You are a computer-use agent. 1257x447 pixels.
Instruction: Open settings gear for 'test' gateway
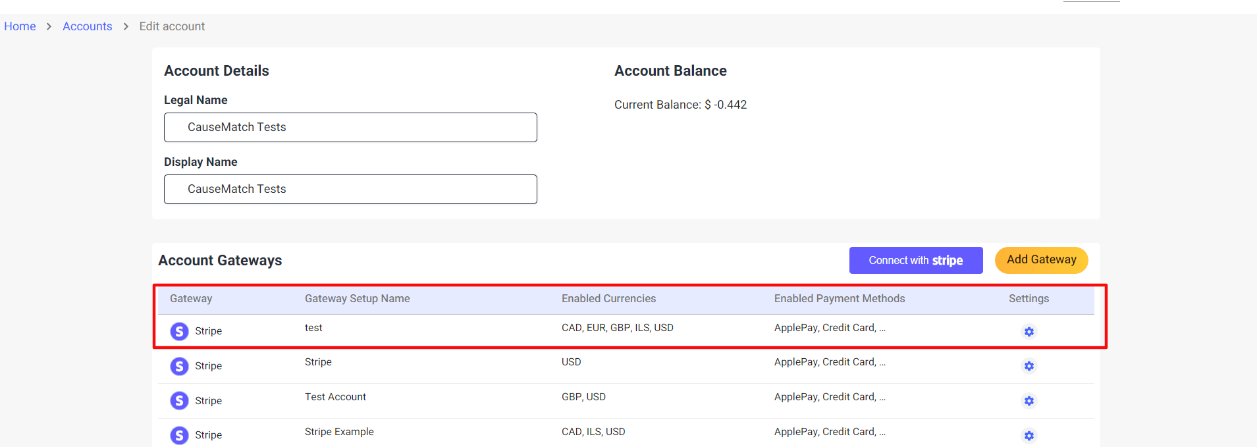tap(1029, 332)
